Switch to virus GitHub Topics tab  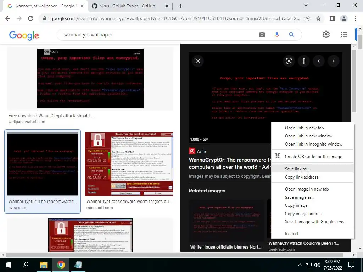click(128, 6)
